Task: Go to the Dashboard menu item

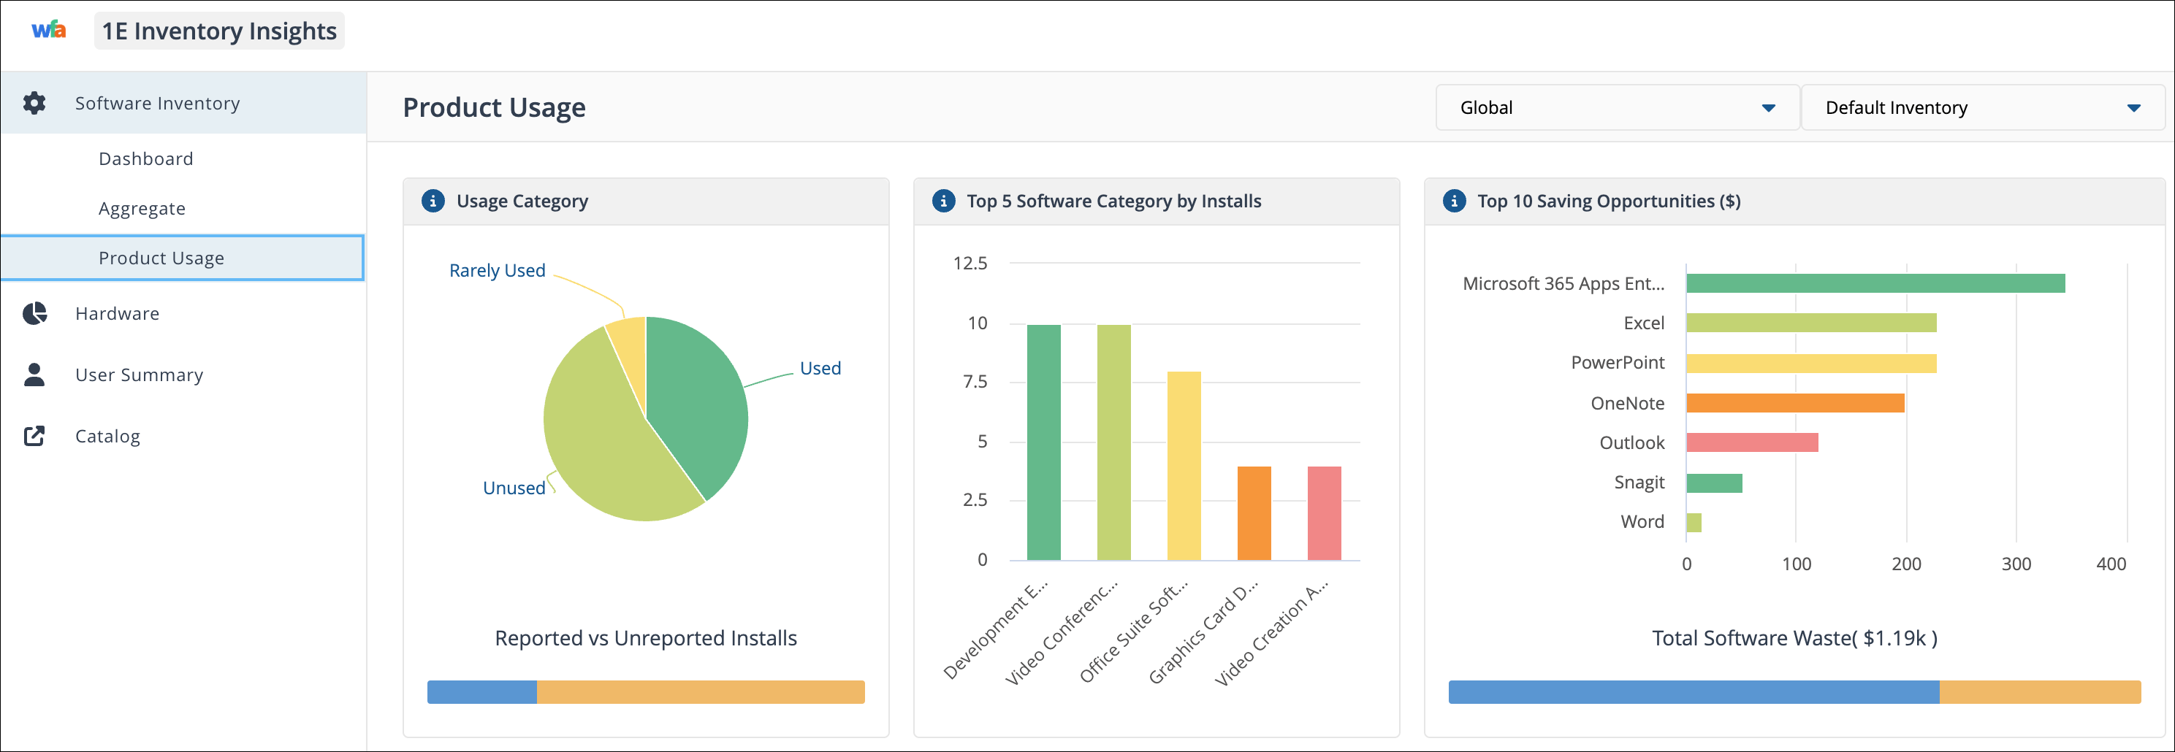Action: tap(146, 158)
